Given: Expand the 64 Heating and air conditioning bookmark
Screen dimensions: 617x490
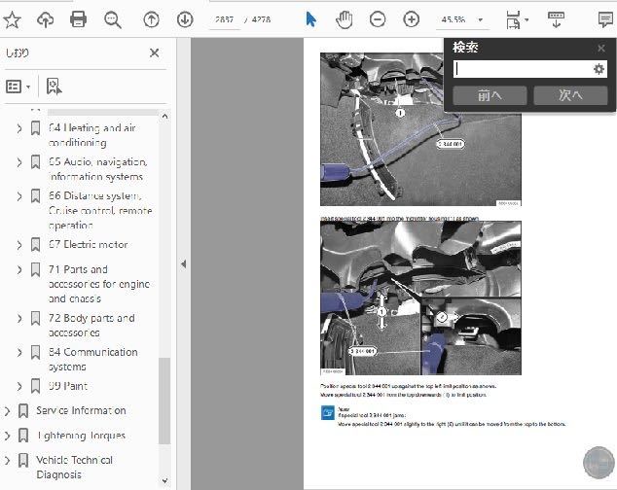Looking at the screenshot, I should click(18, 128).
